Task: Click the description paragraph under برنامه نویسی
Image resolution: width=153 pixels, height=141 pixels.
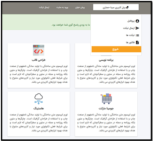Action: pyautogui.click(x=106, y=74)
